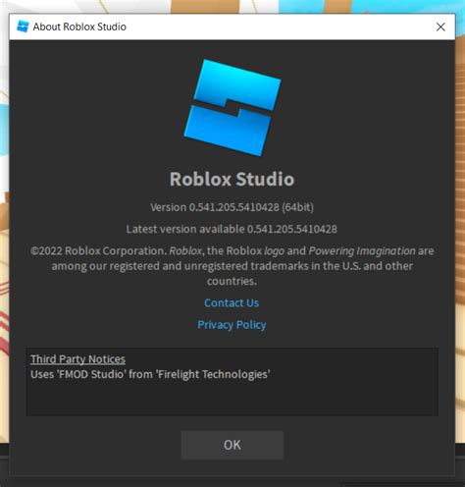Click the About Roblox Studio window title
Image resolution: width=465 pixels, height=487 pixels.
point(79,27)
